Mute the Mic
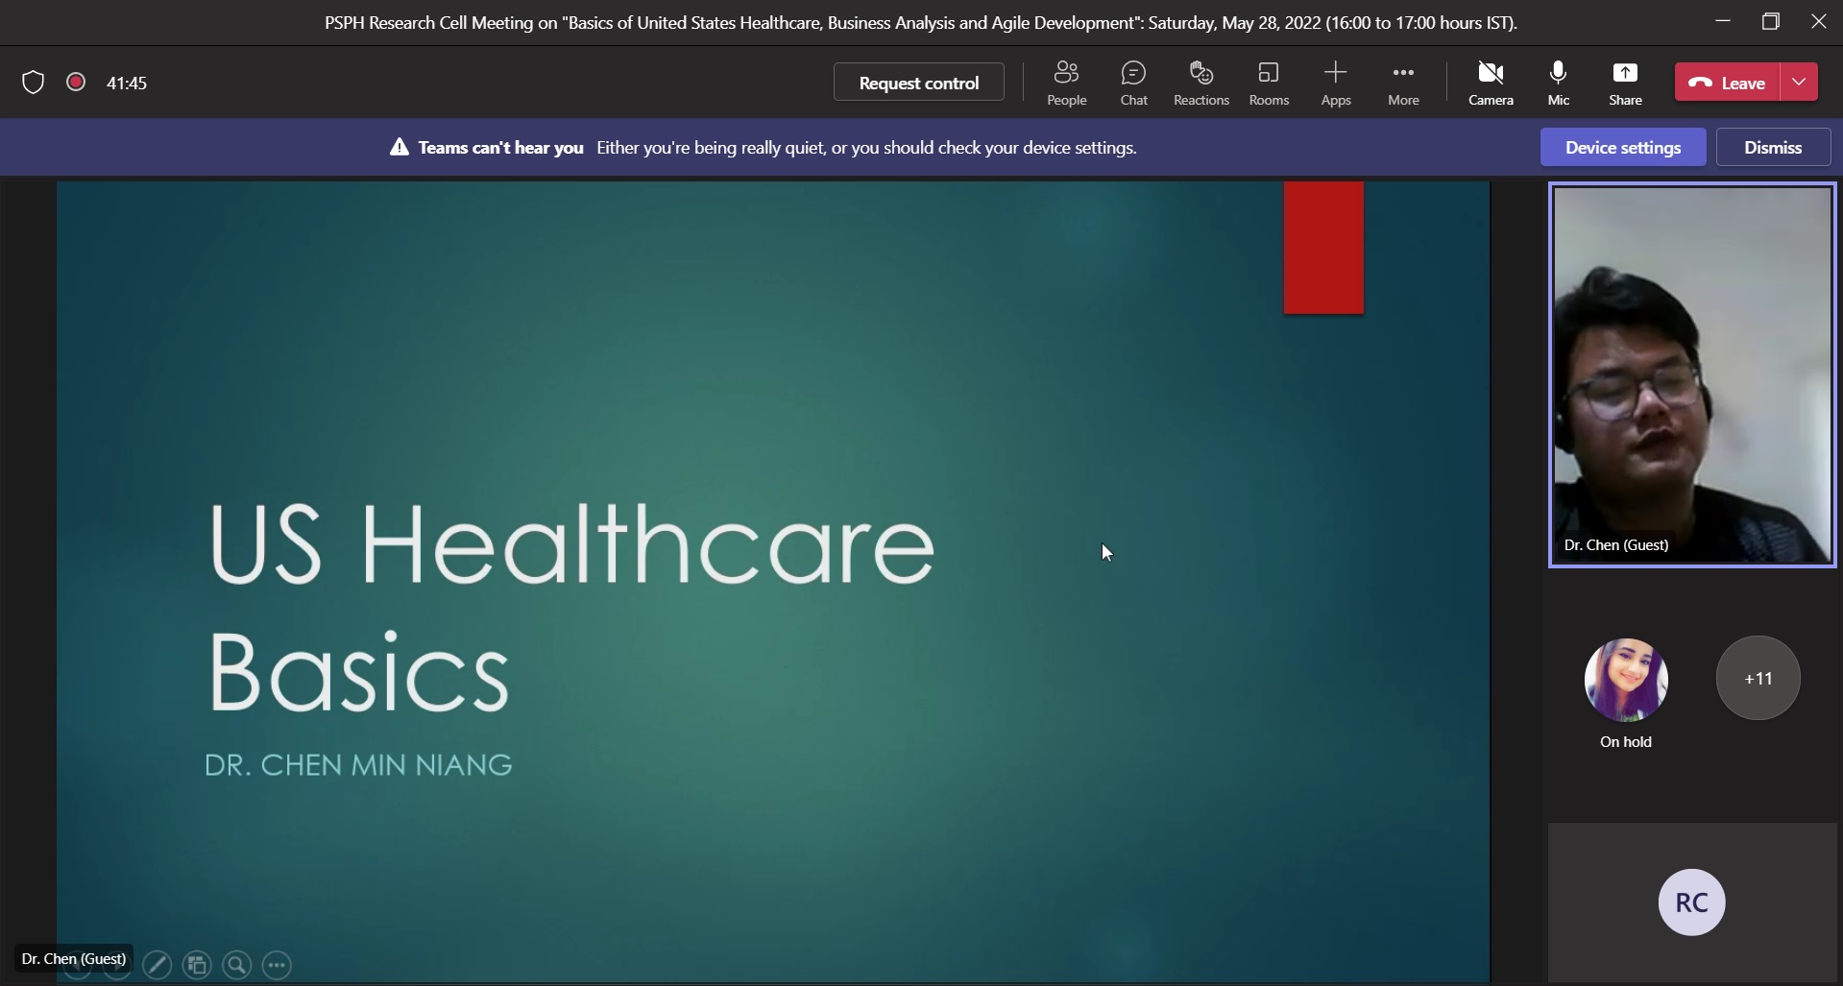 click(x=1558, y=83)
